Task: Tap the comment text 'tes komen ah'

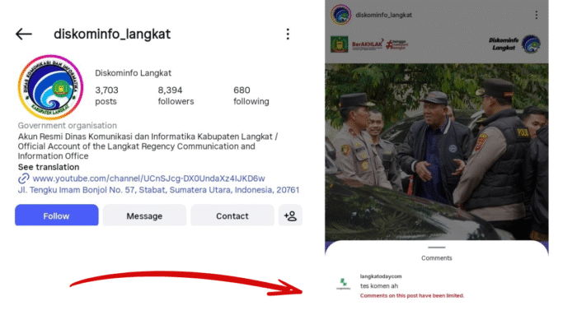Action: tap(379, 285)
